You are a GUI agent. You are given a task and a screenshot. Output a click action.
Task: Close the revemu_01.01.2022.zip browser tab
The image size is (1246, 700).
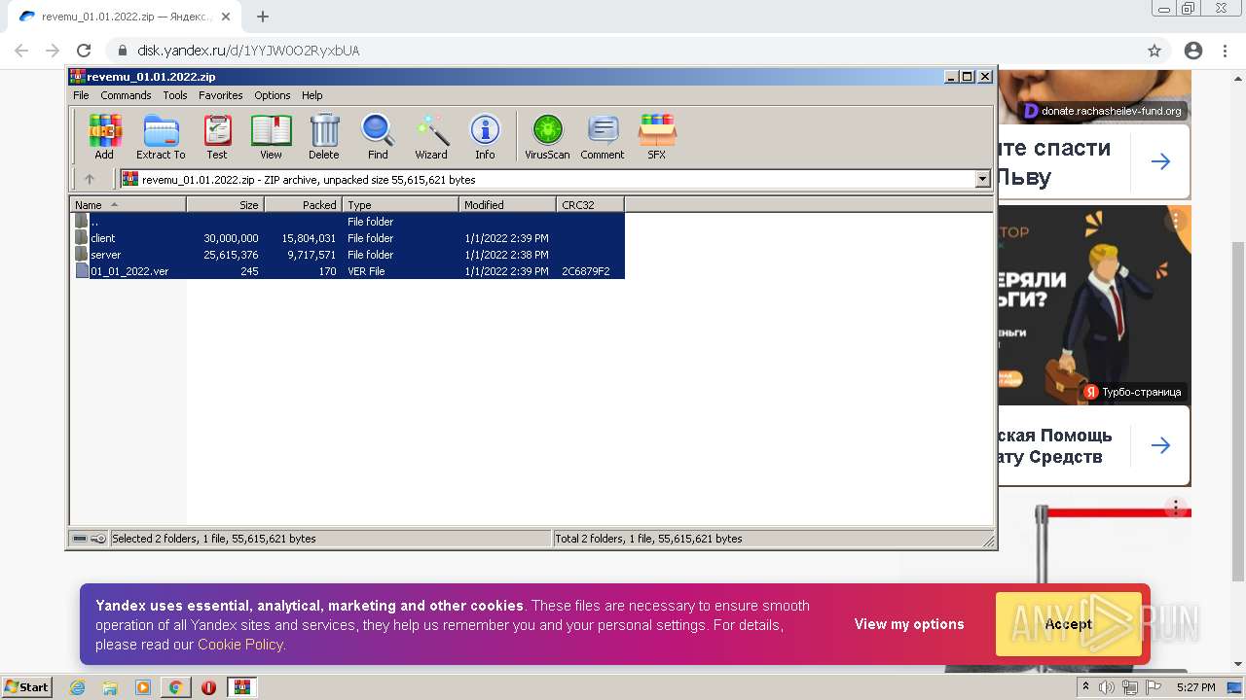coord(226,17)
